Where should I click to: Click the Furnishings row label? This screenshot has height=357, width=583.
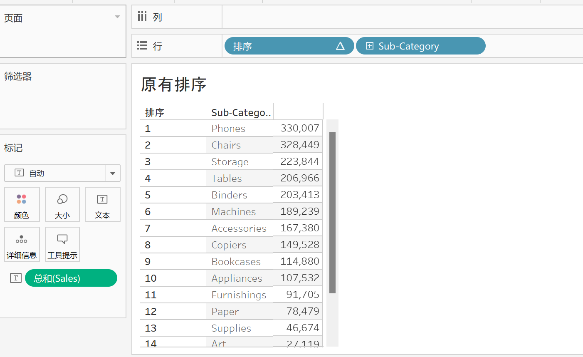click(239, 295)
